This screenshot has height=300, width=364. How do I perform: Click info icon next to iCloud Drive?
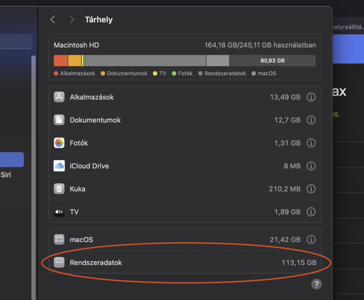point(311,166)
